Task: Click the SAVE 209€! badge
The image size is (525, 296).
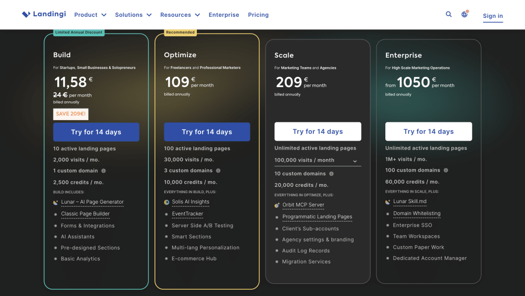Action: [x=71, y=114]
